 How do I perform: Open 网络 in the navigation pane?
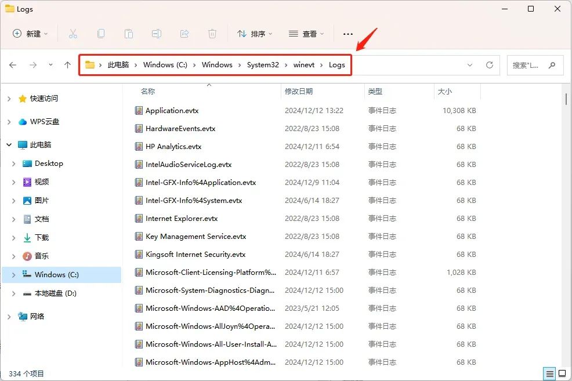(x=37, y=317)
